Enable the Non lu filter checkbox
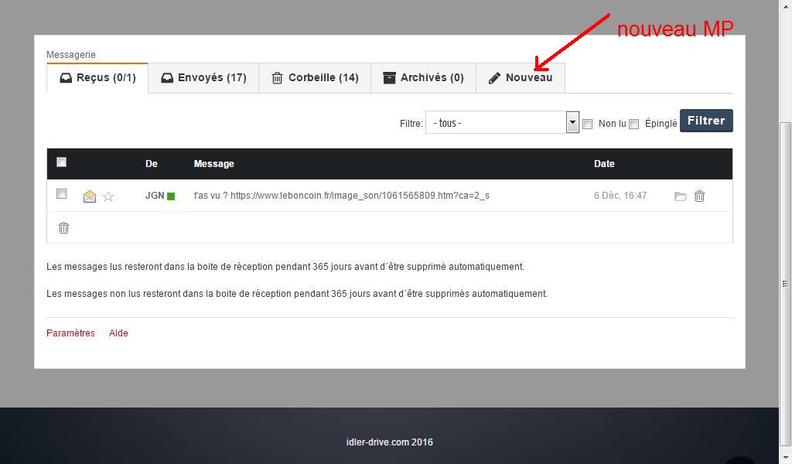 coord(587,124)
